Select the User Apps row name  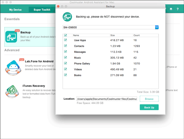pos(80,40)
